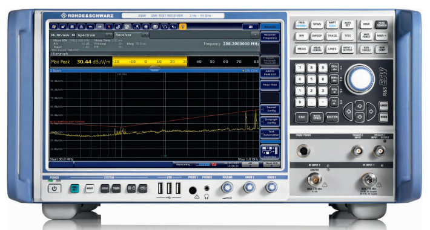
Task: Click the yellow Max Peak bargraph level bar
Action: pos(150,62)
